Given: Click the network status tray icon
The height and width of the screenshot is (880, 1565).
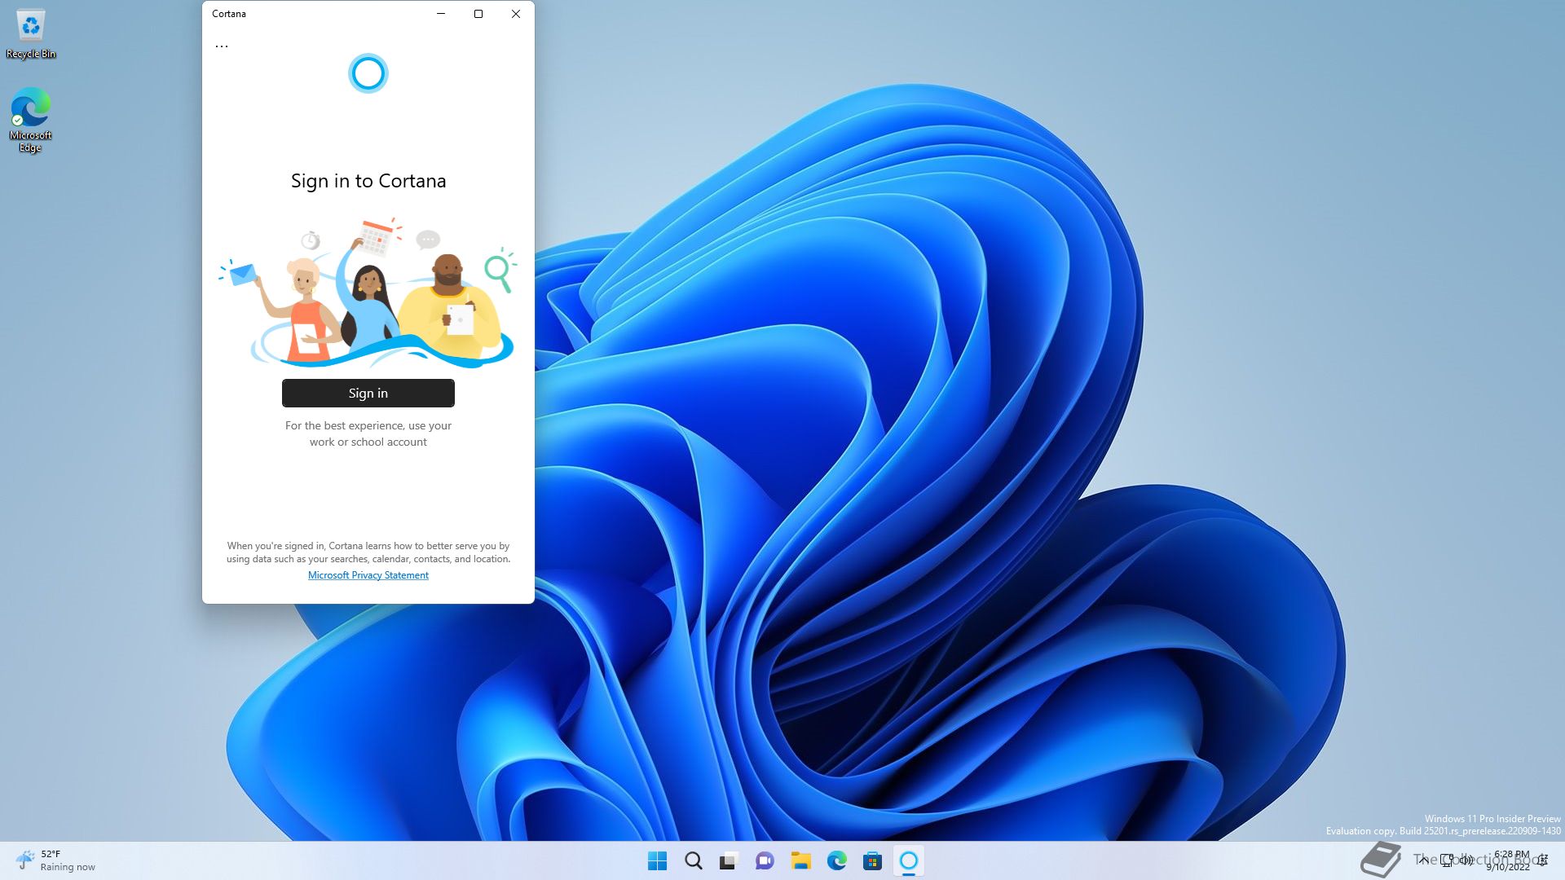Looking at the screenshot, I should click(1447, 860).
